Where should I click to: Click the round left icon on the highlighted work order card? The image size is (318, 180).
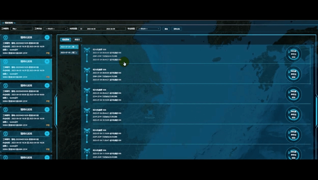(5, 61)
